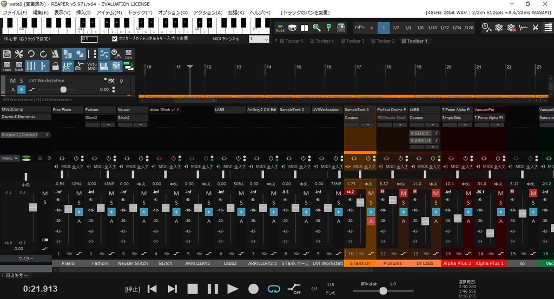Click the redo arrow icon
This screenshot has width=554, height=299.
(x=43, y=54)
